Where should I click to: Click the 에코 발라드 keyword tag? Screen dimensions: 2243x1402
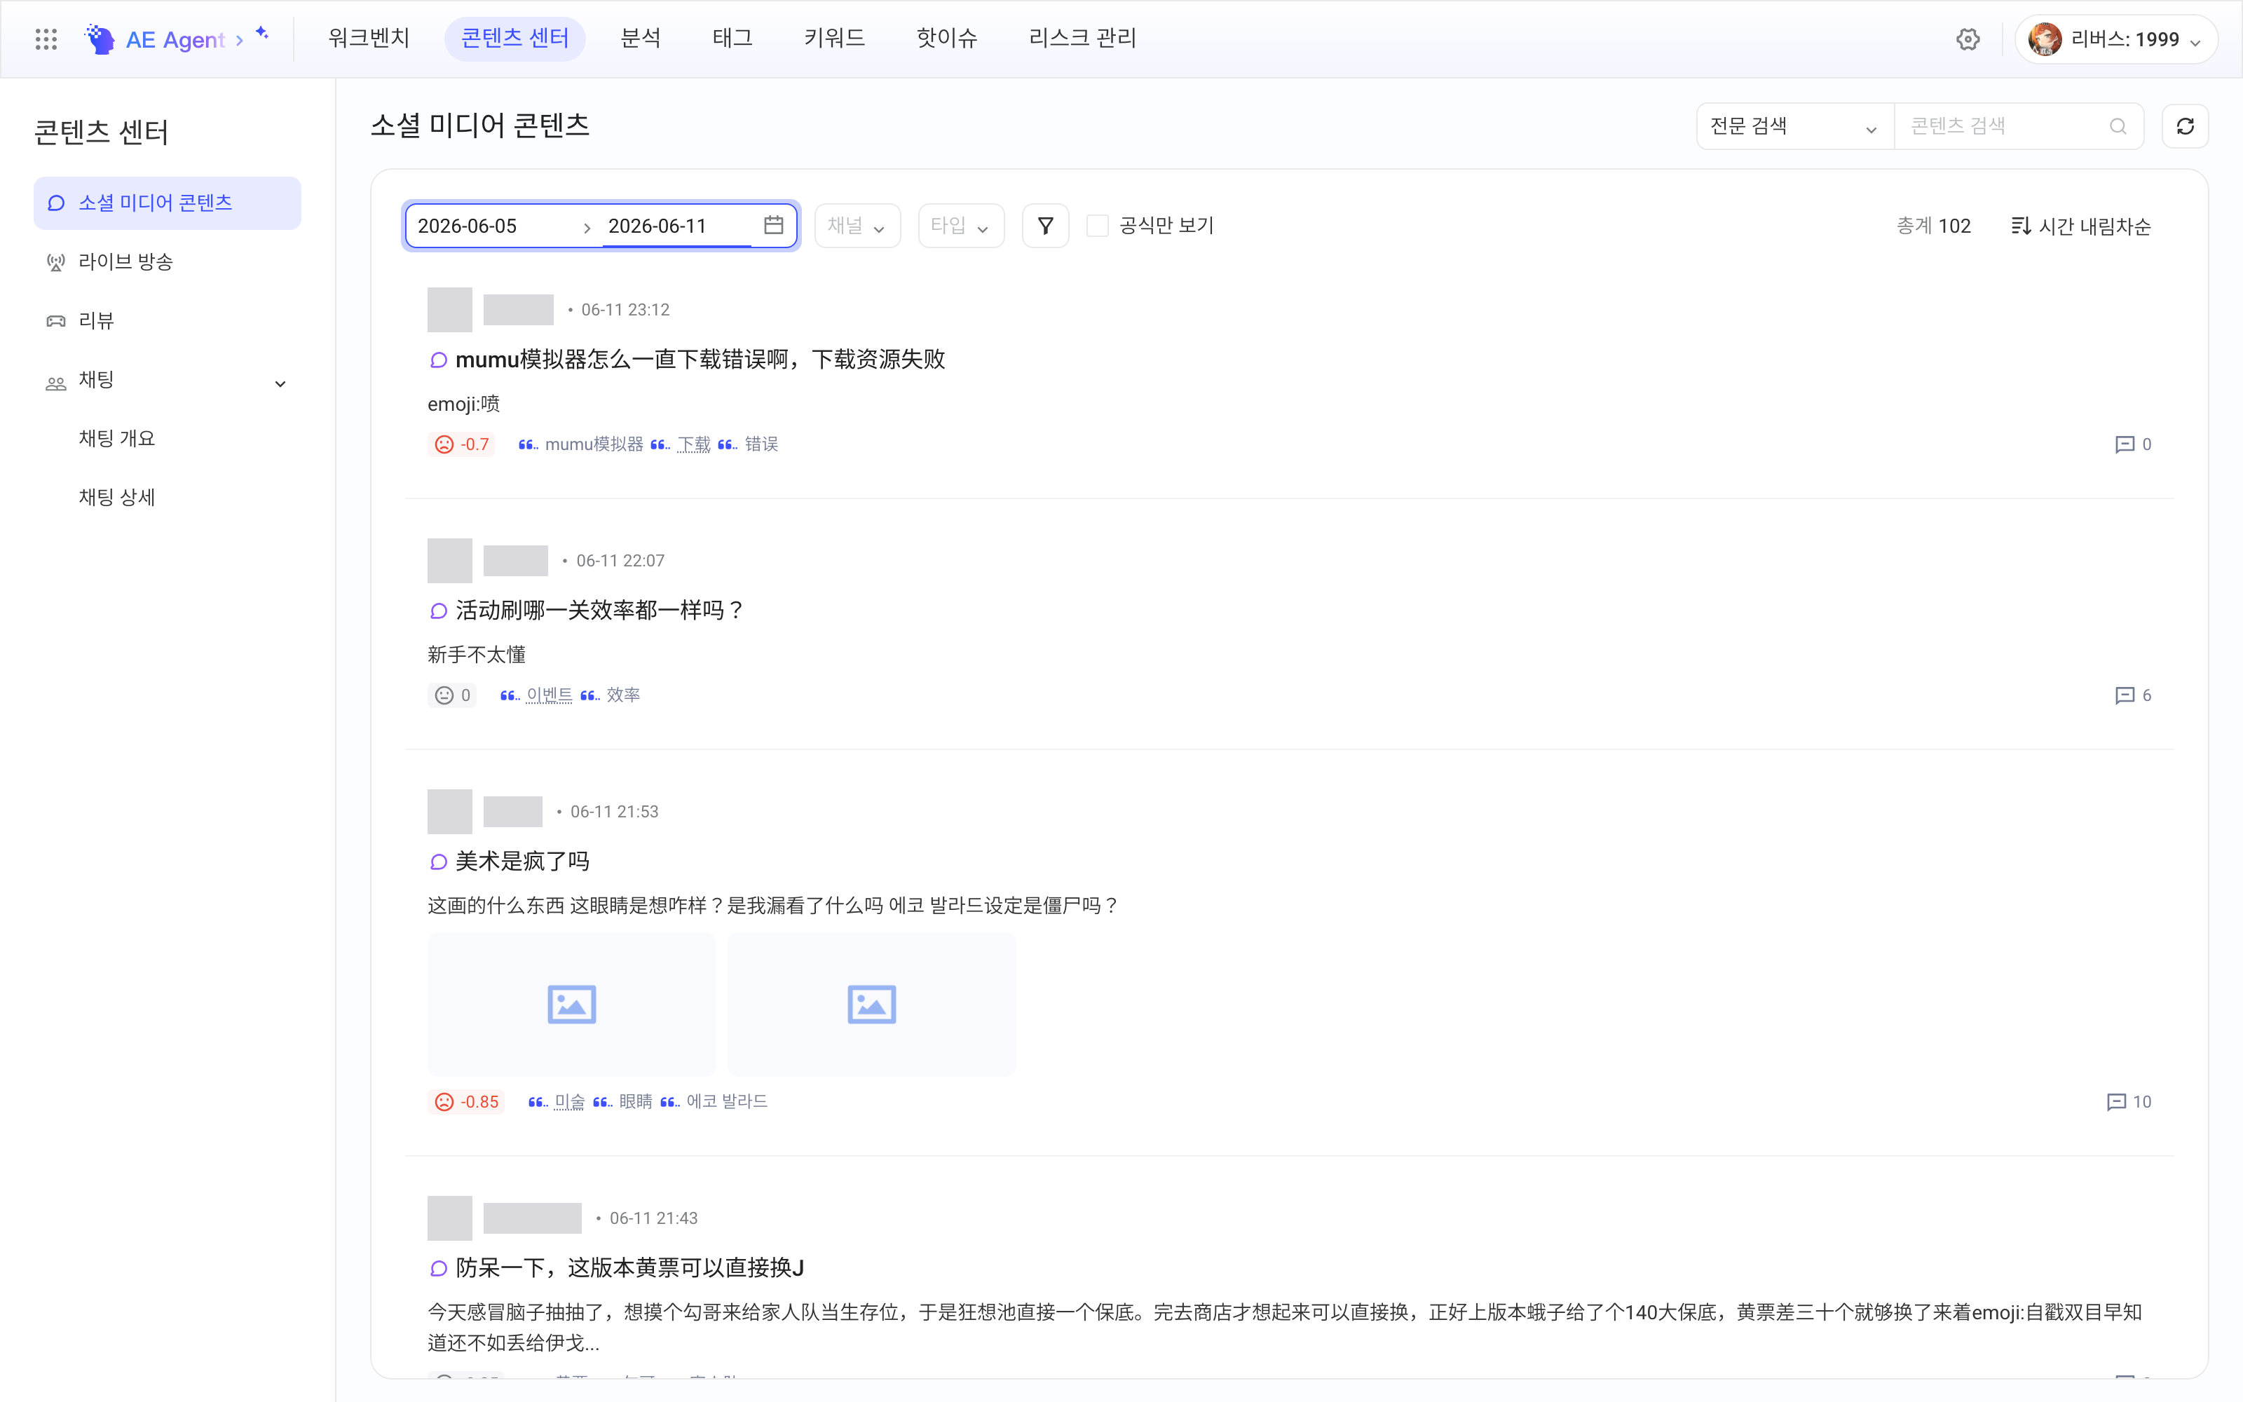(x=727, y=1101)
